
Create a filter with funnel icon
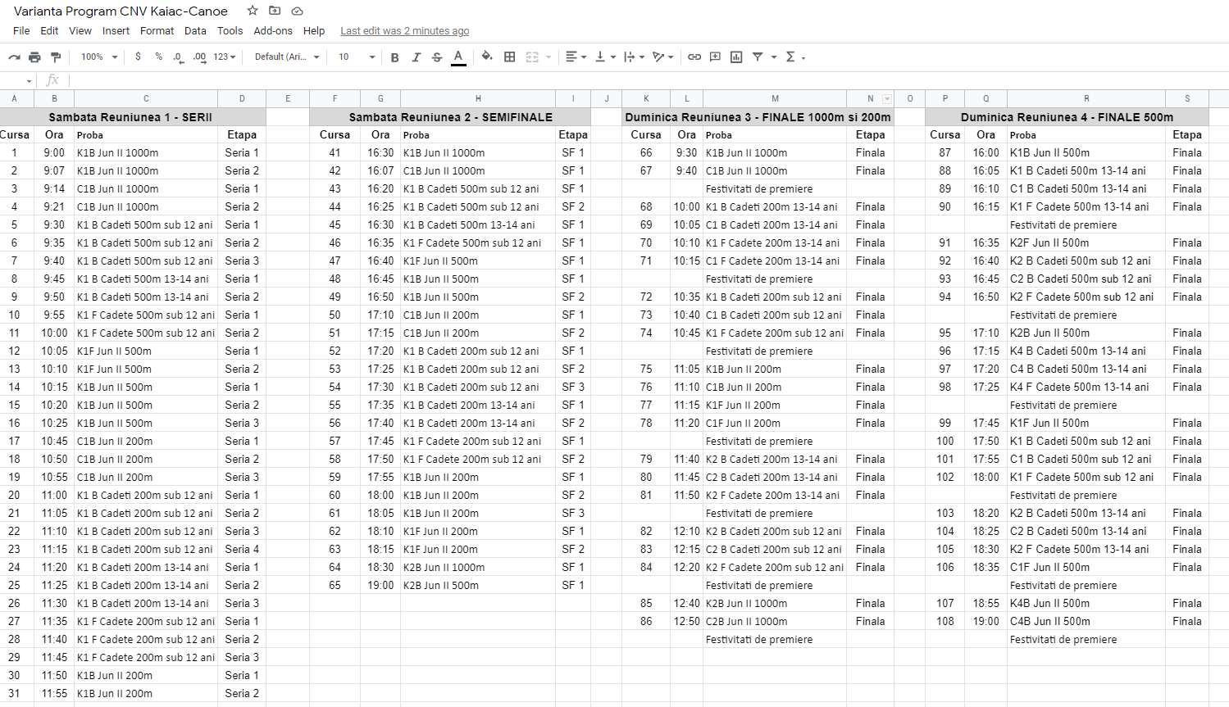pyautogui.click(x=758, y=57)
